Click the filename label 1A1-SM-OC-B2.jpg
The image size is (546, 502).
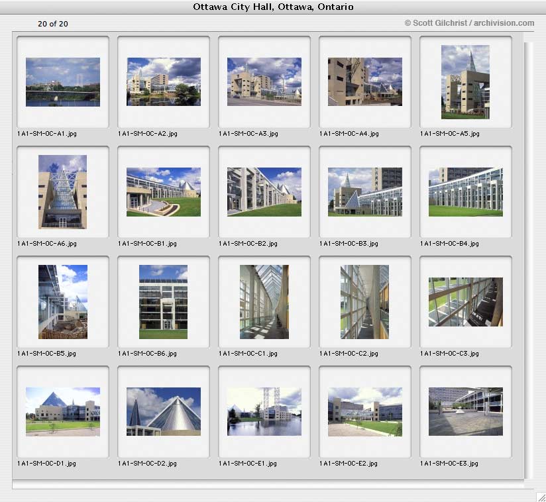pyautogui.click(x=248, y=244)
